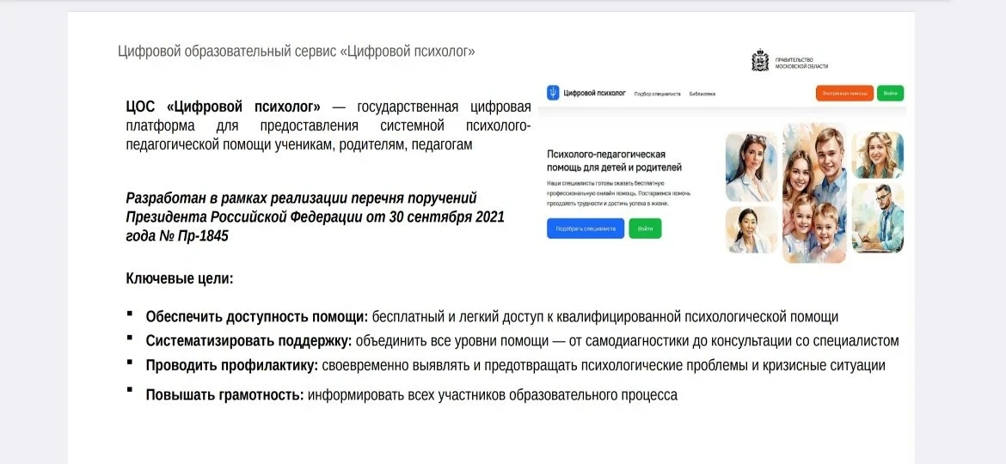Click the bullet Систематизировать поддержку
Screen dimensions: 1006x464
pyautogui.click(x=522, y=341)
